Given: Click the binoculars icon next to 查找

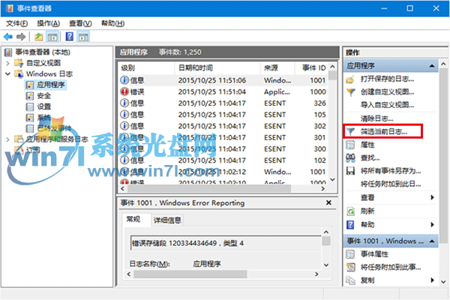Looking at the screenshot, I should (x=350, y=157).
